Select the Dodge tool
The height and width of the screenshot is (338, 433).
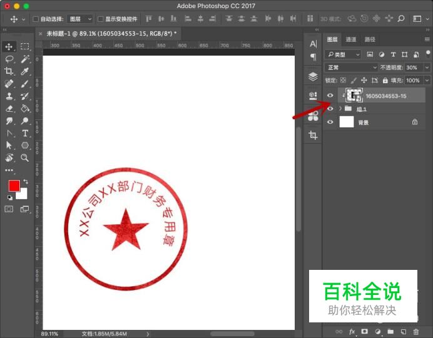(25, 121)
